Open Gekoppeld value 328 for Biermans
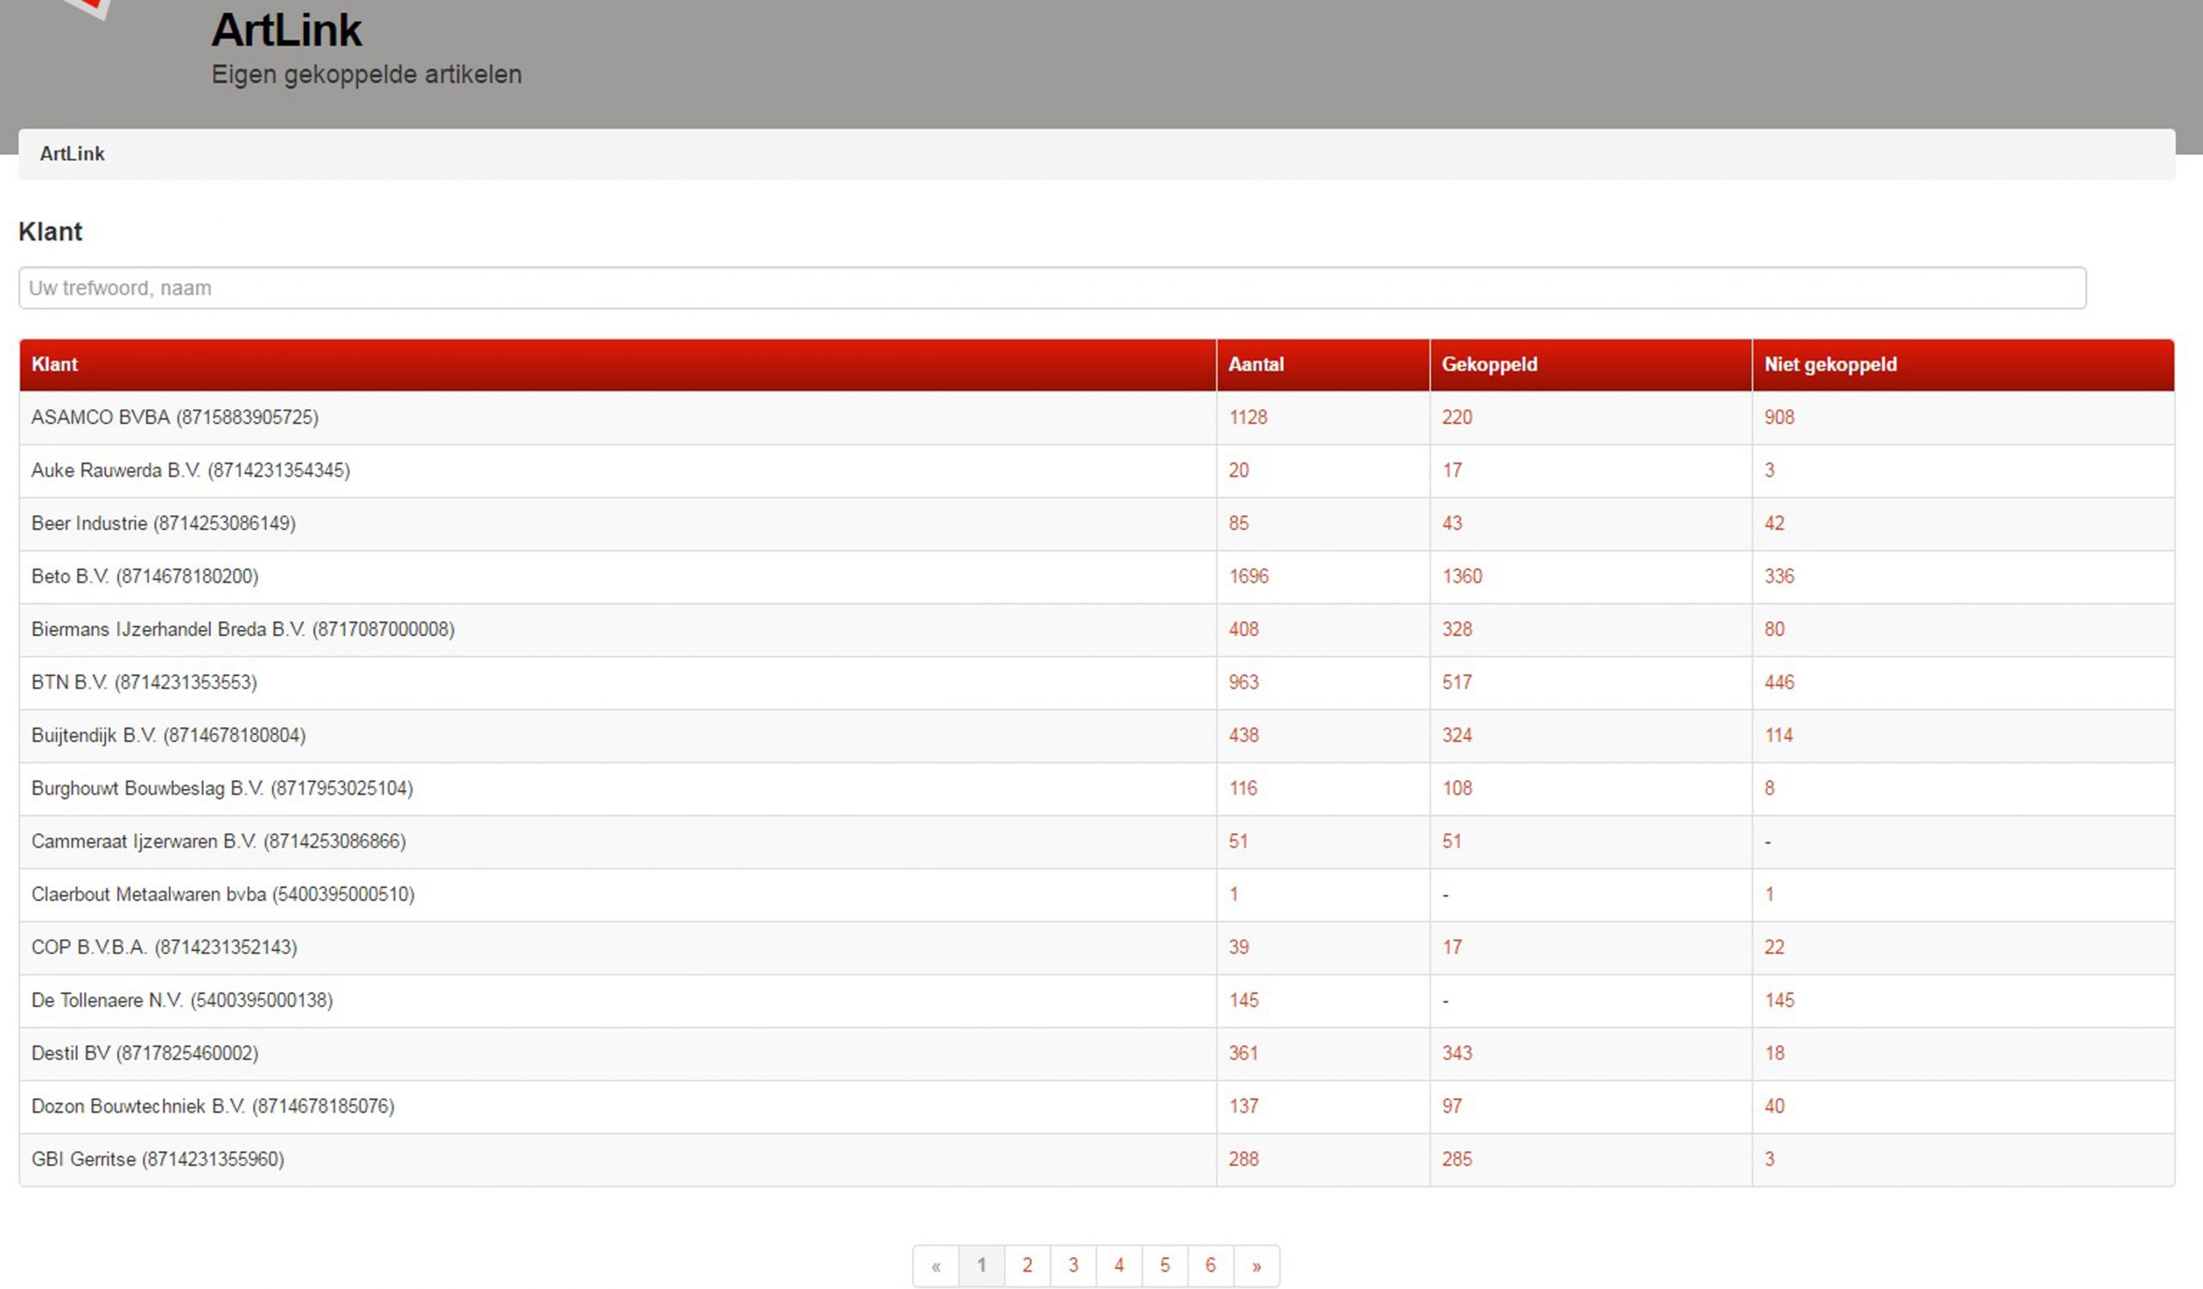 (x=1456, y=630)
